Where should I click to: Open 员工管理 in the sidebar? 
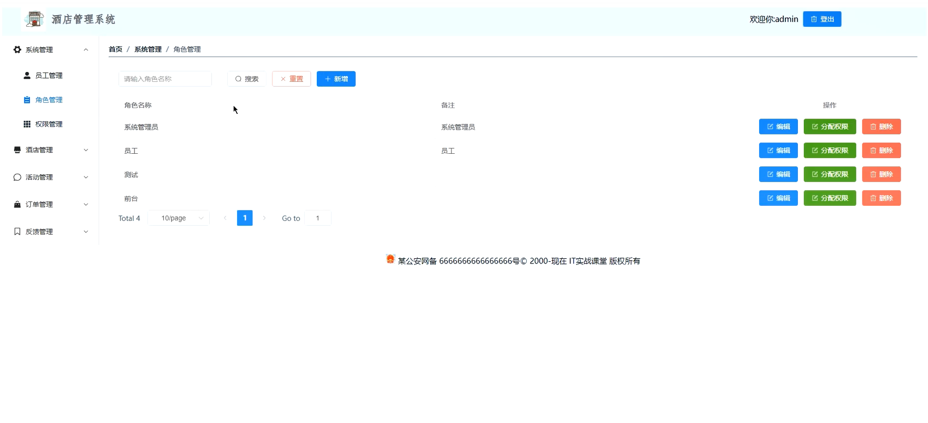click(49, 76)
